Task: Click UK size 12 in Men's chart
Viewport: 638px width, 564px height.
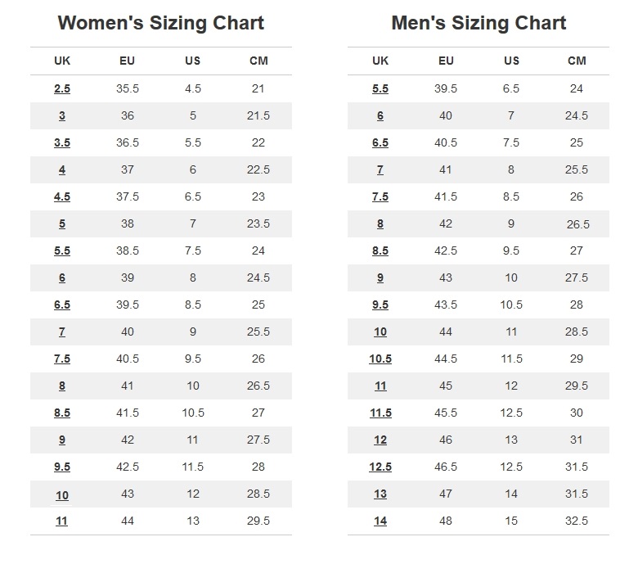Action: [380, 440]
